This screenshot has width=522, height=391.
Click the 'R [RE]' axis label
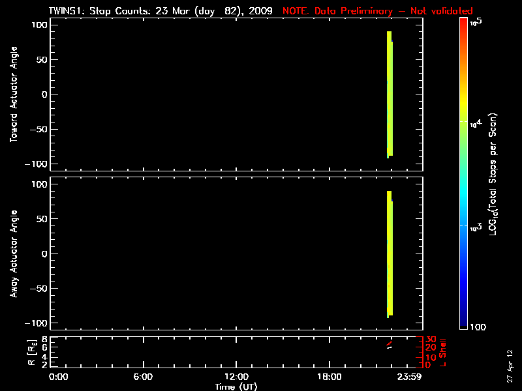click(x=31, y=353)
